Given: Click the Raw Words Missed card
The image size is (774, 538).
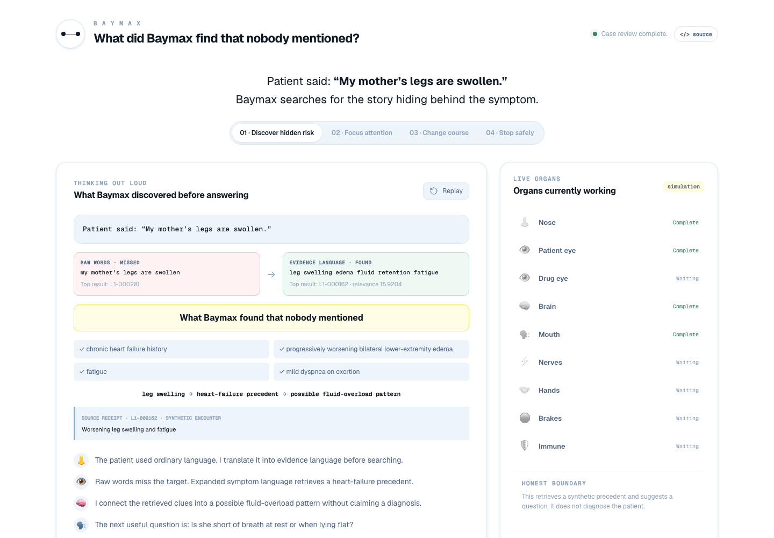Looking at the screenshot, I should (x=167, y=274).
